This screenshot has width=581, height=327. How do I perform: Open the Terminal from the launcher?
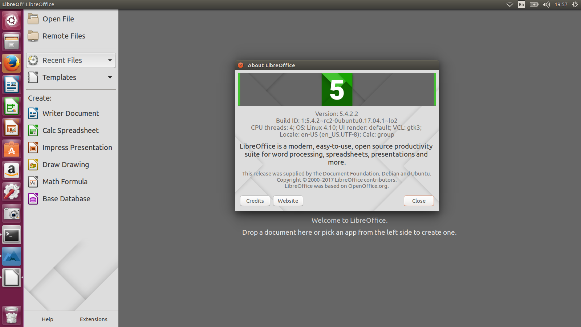[x=12, y=235]
